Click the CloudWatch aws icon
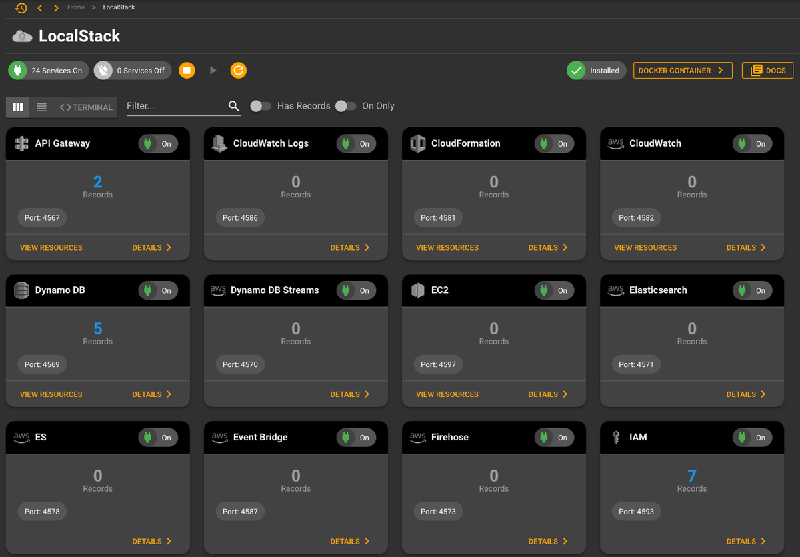Image resolution: width=800 pixels, height=557 pixels. click(x=616, y=143)
